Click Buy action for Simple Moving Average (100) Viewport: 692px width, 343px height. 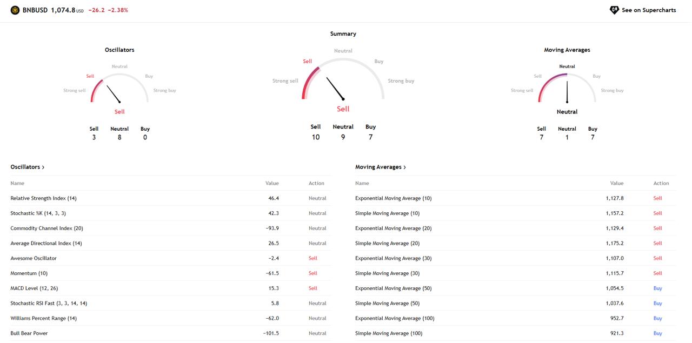point(657,333)
